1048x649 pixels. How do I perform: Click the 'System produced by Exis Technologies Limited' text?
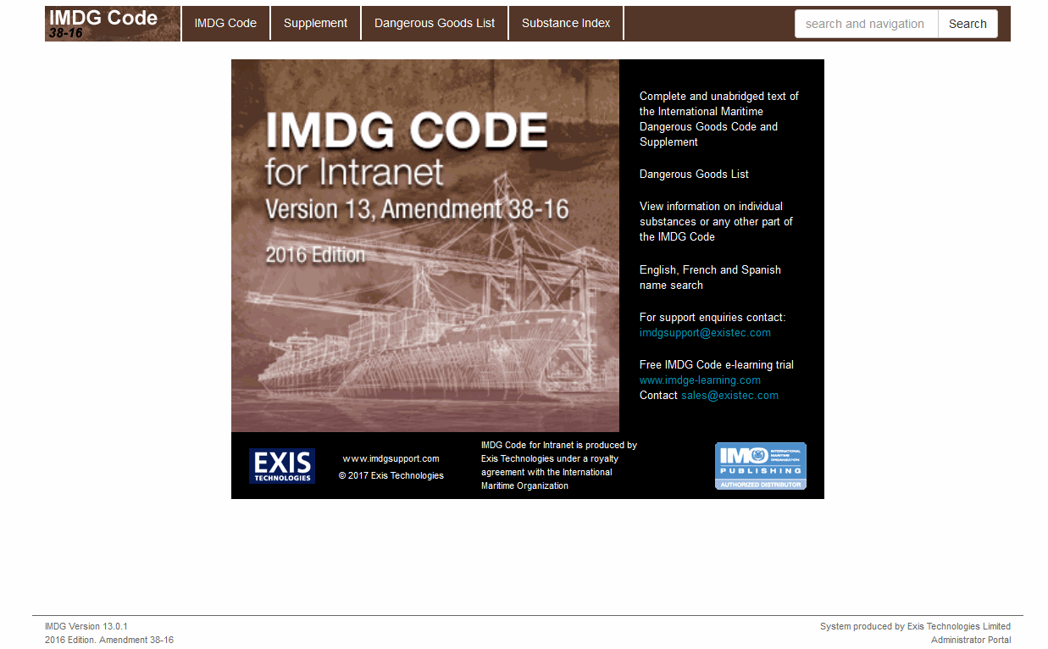point(915,626)
